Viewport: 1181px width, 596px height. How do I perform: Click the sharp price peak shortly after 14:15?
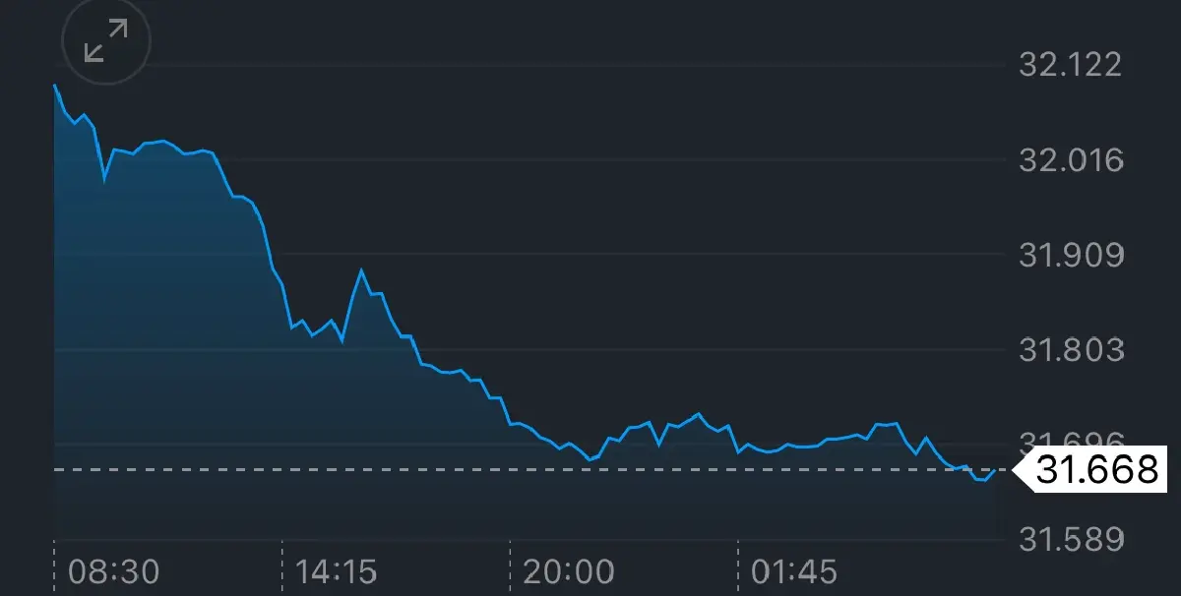click(362, 269)
